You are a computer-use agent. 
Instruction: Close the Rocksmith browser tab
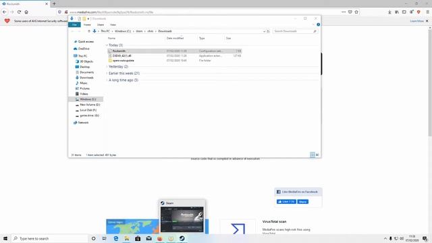coord(47,4)
